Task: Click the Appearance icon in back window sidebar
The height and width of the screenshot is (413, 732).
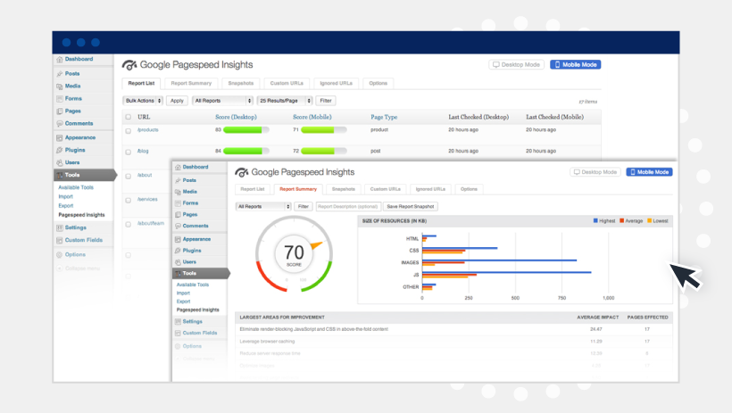Action: pyautogui.click(x=59, y=138)
